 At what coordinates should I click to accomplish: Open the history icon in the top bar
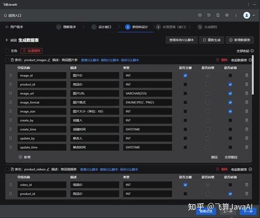coord(209,15)
